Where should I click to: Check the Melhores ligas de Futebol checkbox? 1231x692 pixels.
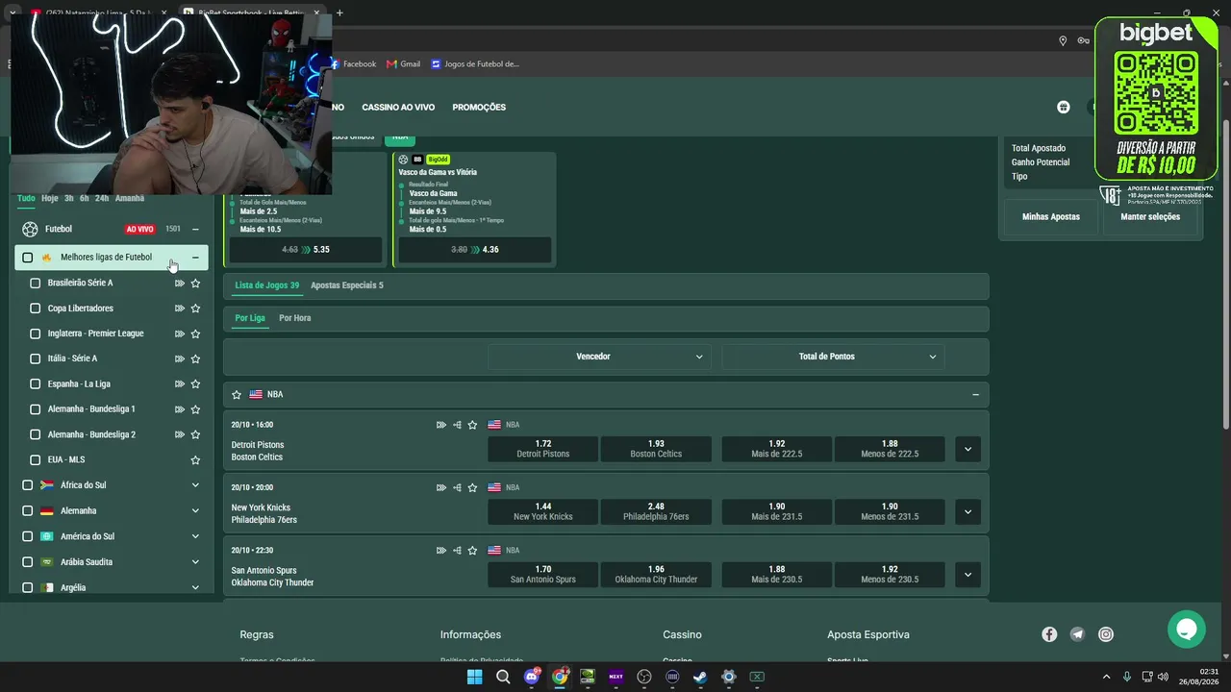tap(28, 258)
